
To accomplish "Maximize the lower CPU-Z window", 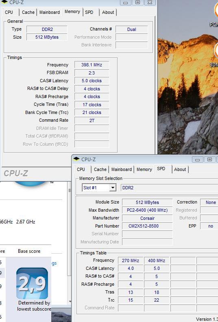I will click(x=209, y=160).
